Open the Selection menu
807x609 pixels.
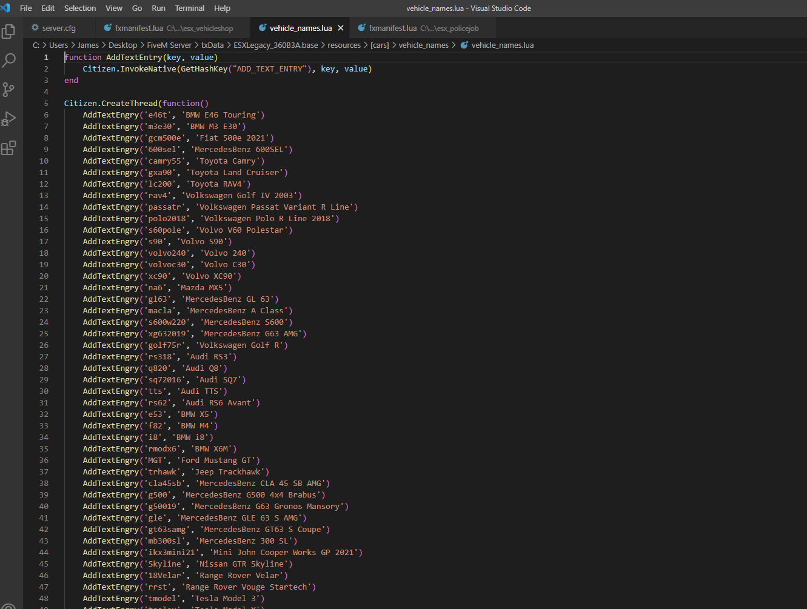click(80, 8)
